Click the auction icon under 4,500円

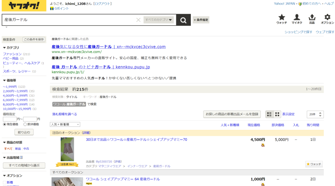pos(263,145)
